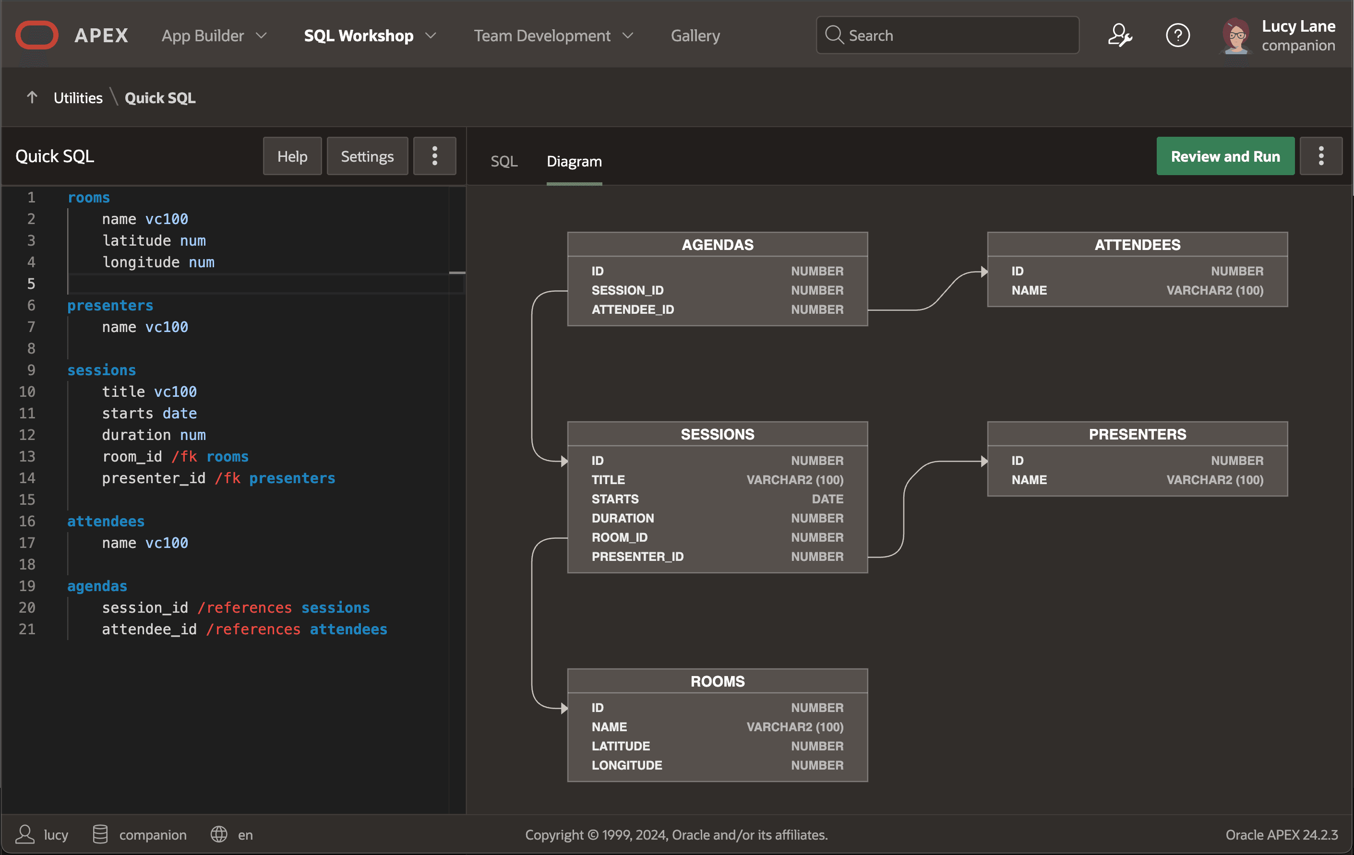Click 'longitude num' on line 4
The height and width of the screenshot is (855, 1354).
point(158,262)
